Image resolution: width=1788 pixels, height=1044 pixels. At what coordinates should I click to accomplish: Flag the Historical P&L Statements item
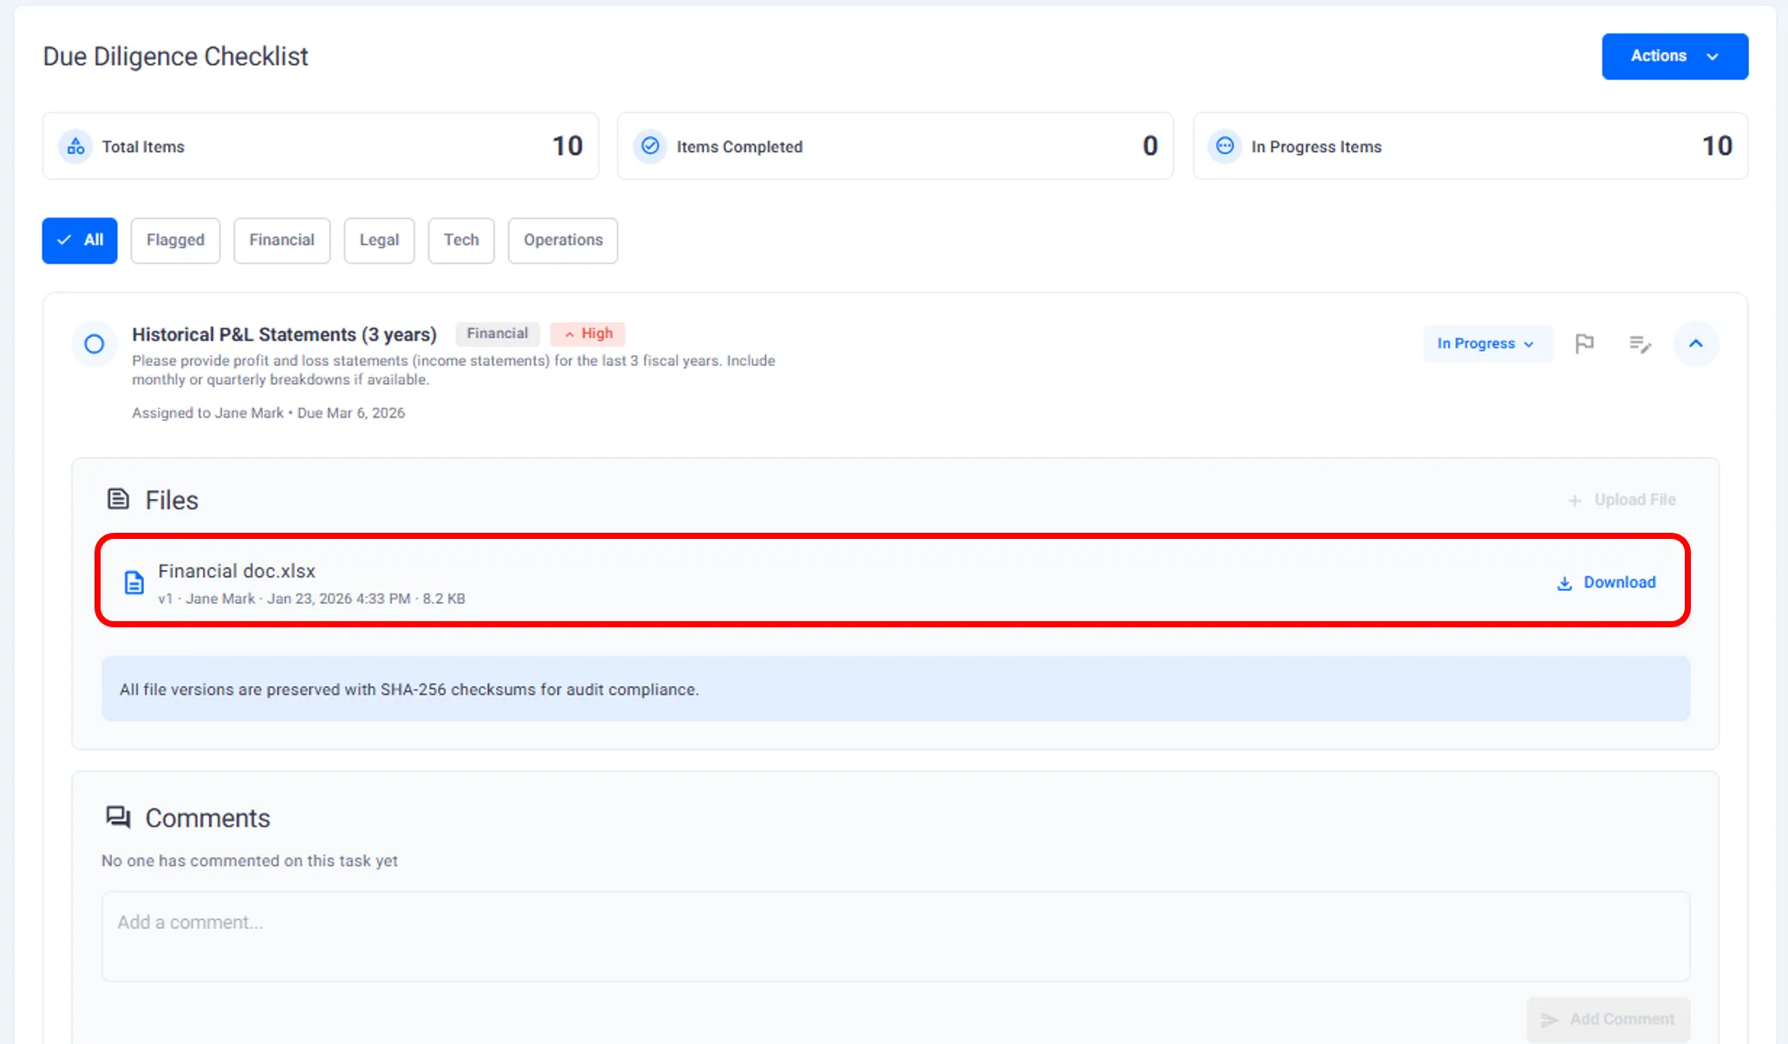tap(1584, 344)
